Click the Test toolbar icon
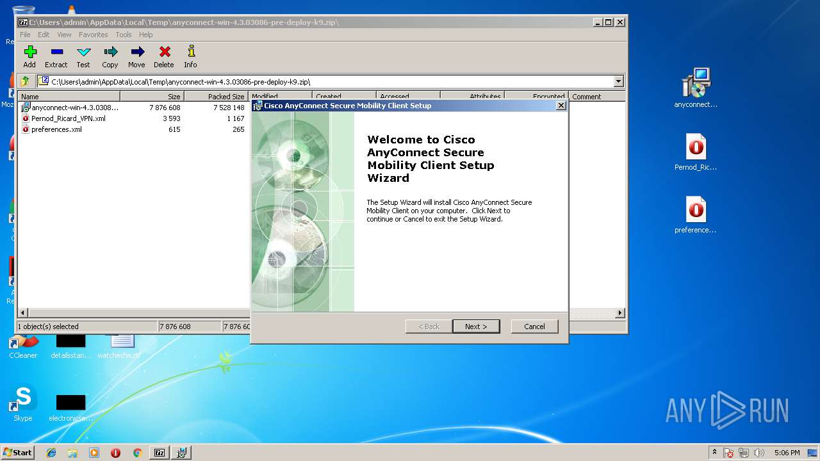Screen dimensions: 820x461 (83, 56)
